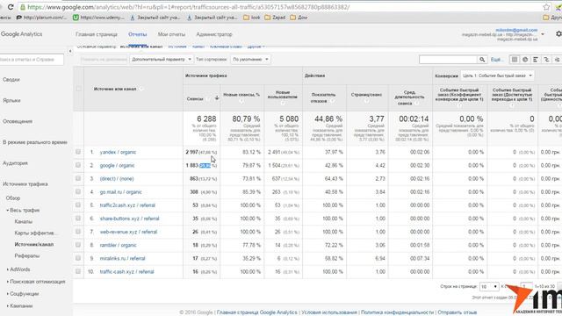Expand Соцфункции sidebar section

coord(24,294)
